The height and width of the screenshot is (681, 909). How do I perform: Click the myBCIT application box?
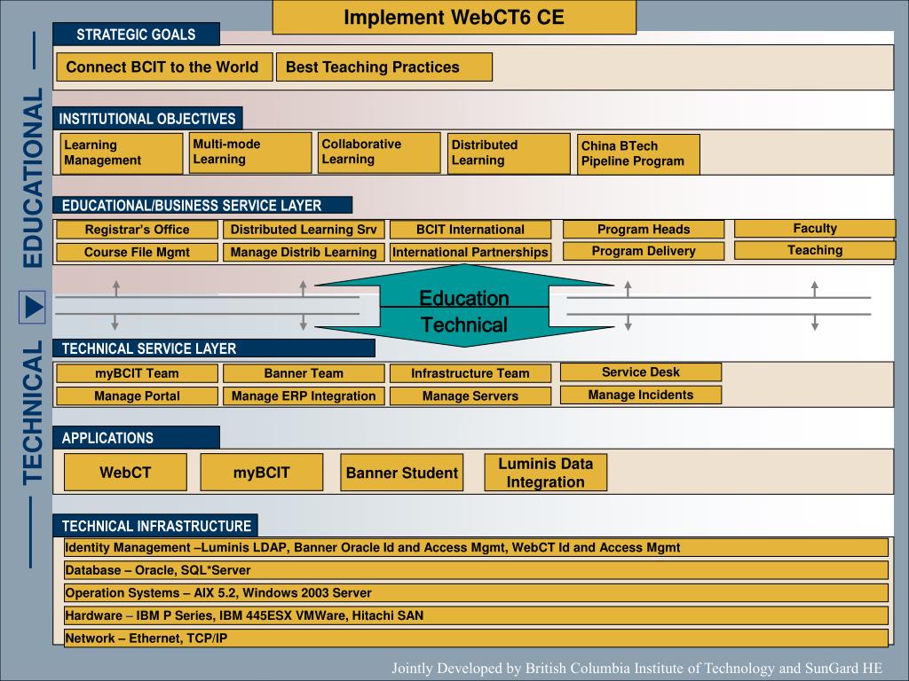click(x=262, y=473)
